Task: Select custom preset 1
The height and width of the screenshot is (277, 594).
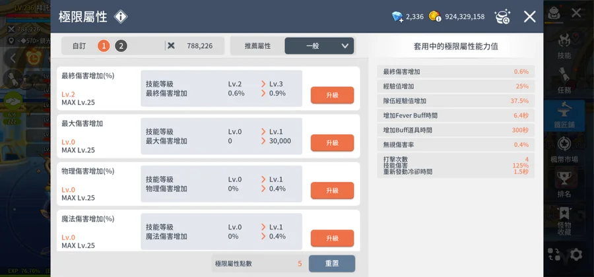Action: (x=104, y=46)
